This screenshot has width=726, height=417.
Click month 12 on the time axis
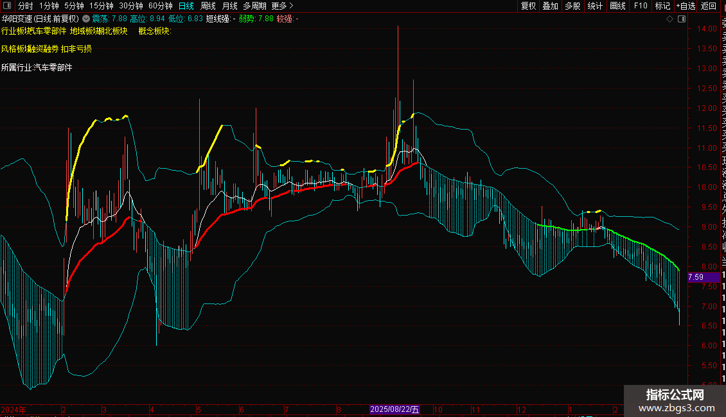tap(522, 409)
